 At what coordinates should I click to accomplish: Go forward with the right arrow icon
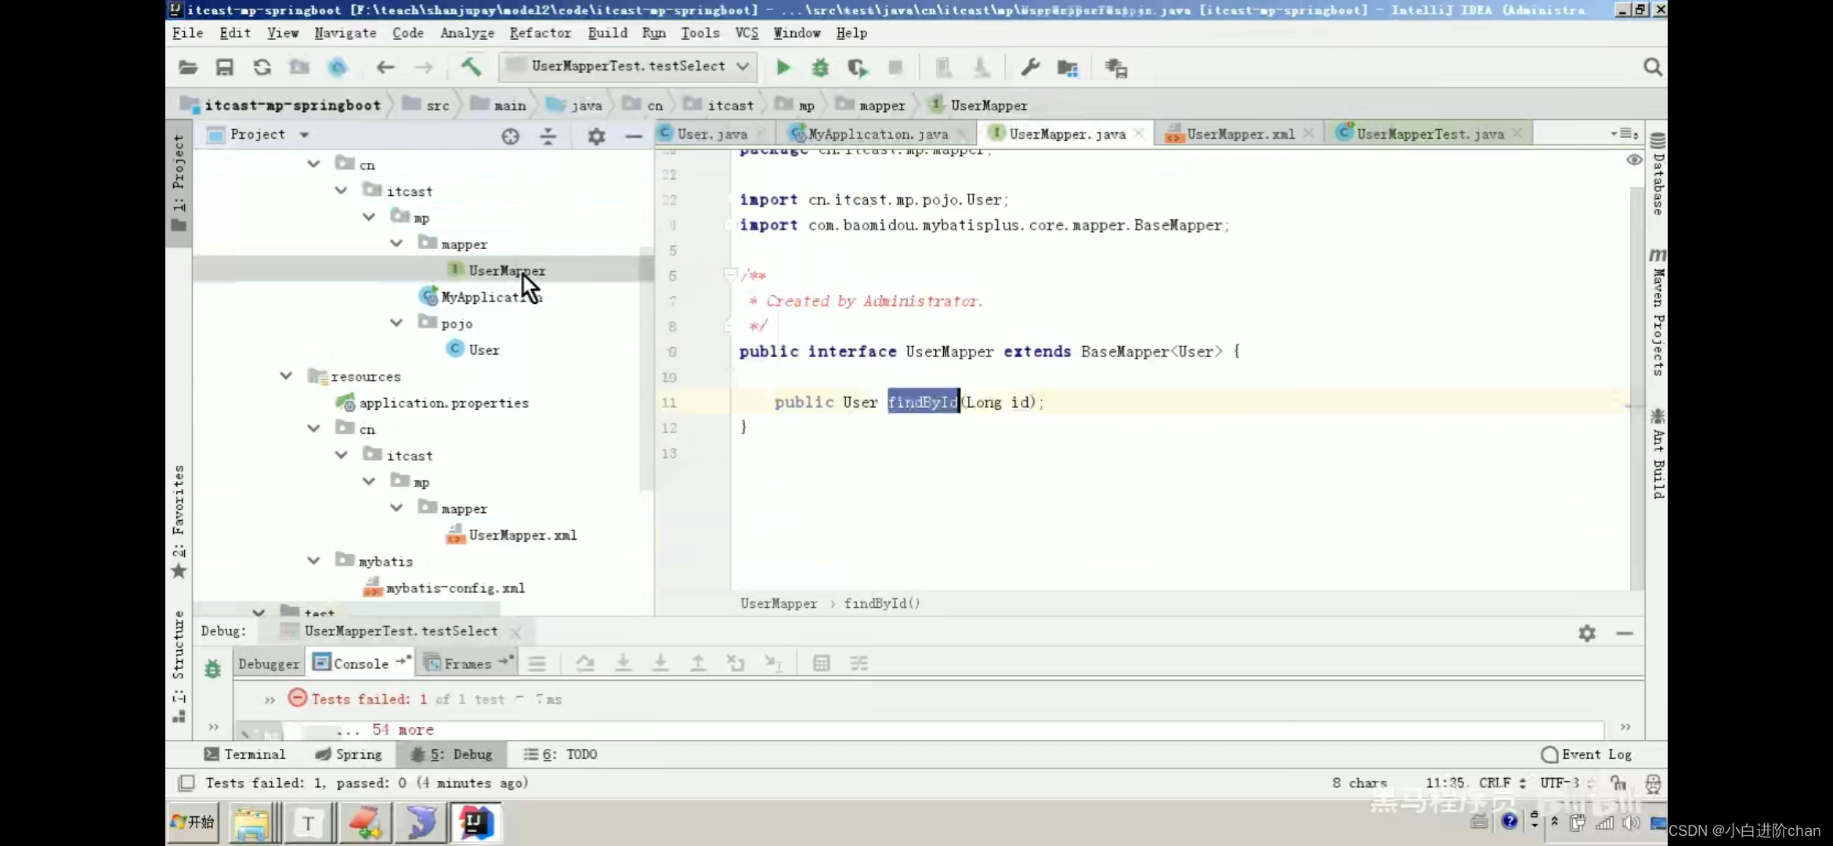[x=424, y=67]
